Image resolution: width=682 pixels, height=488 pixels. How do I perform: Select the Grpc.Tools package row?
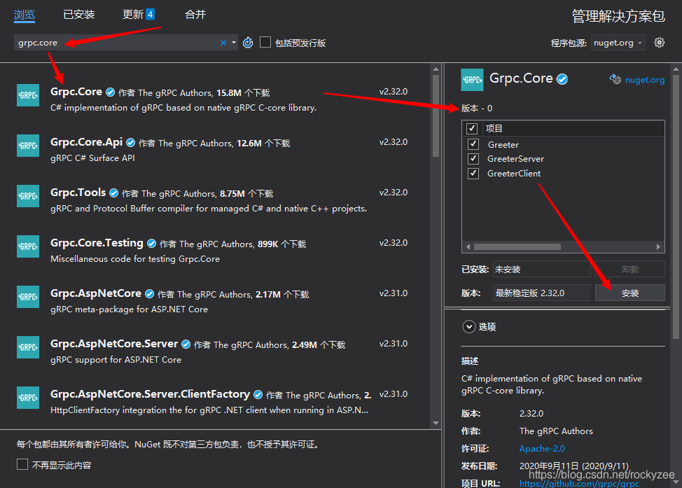click(x=216, y=200)
